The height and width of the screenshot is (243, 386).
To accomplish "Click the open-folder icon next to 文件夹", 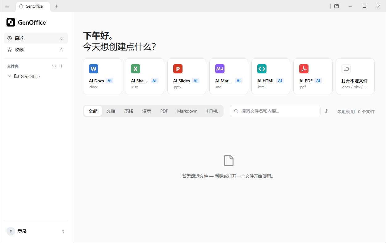I will coord(54,66).
